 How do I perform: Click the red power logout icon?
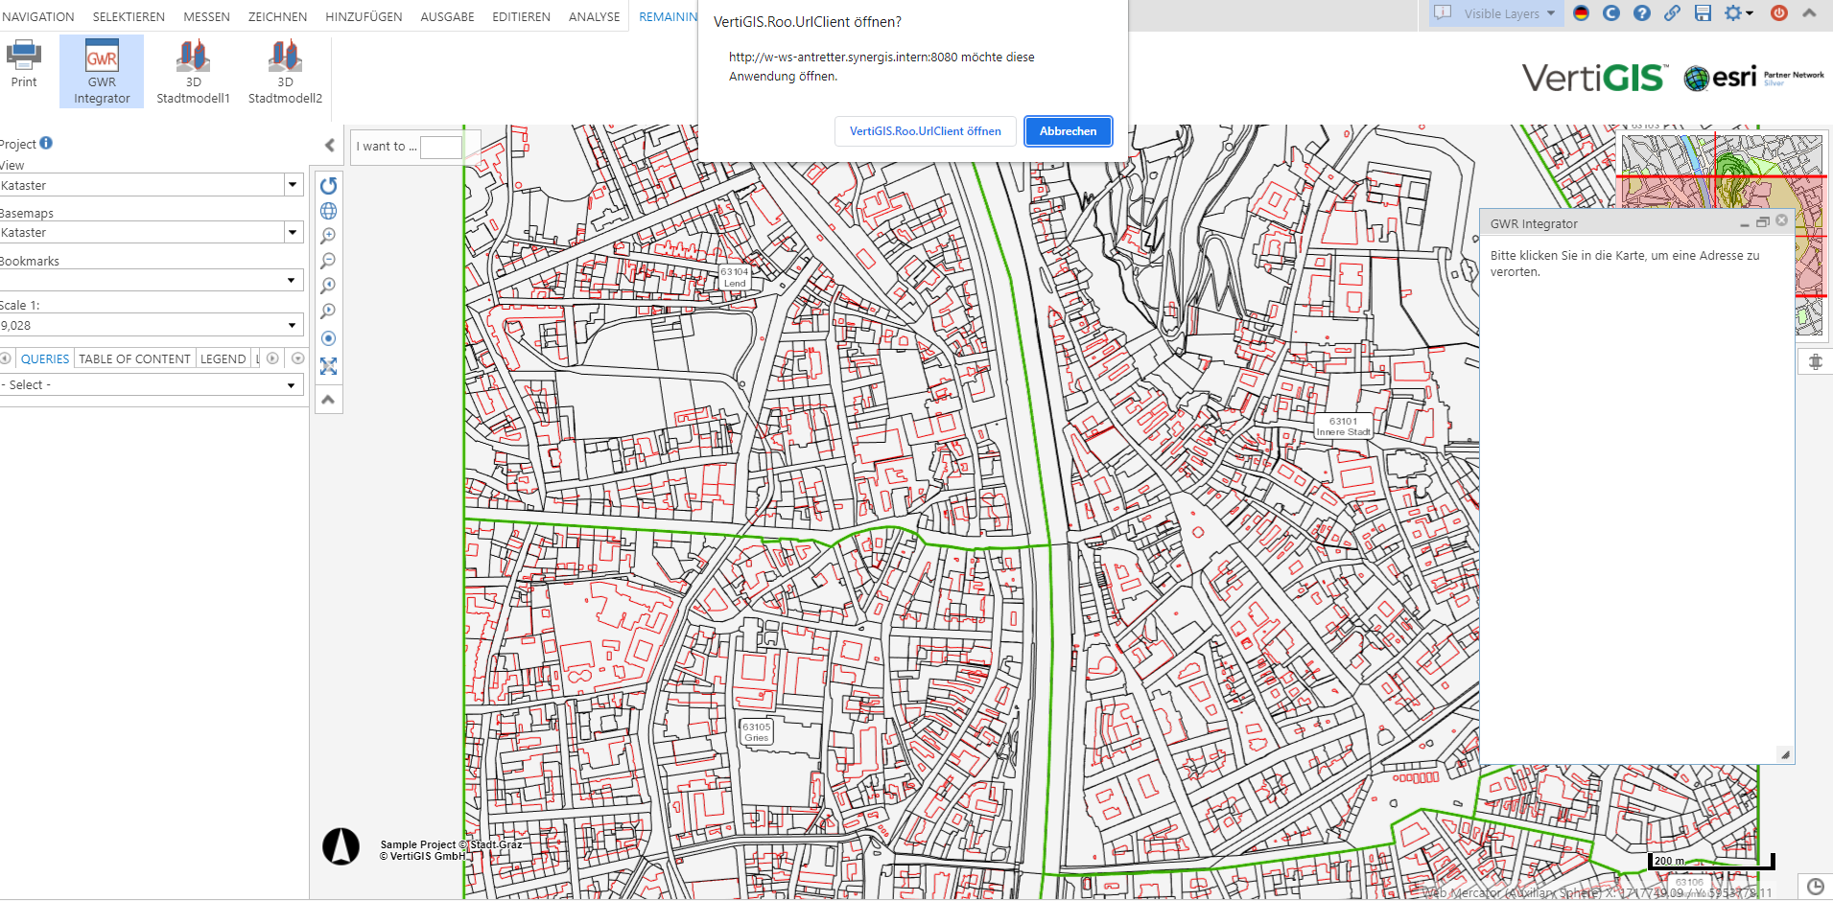tap(1778, 13)
